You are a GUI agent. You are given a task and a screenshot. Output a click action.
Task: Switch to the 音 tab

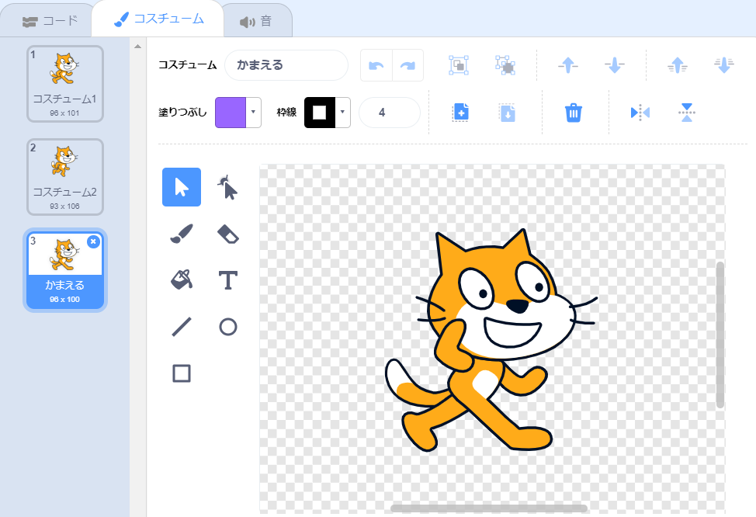[256, 21]
